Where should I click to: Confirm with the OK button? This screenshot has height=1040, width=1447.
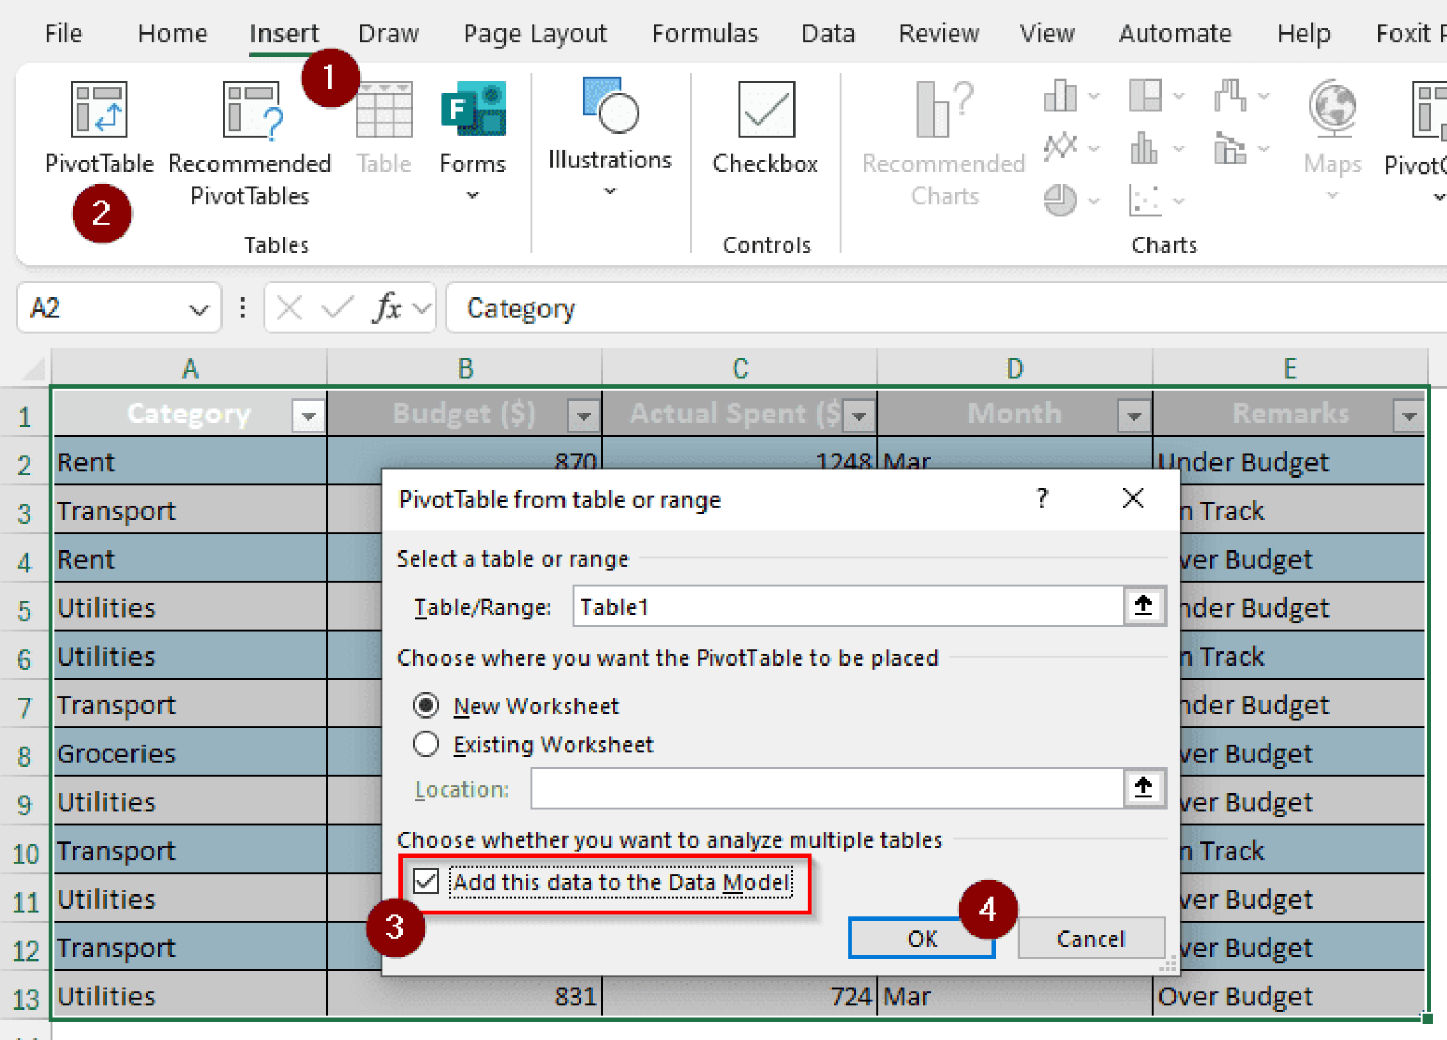point(921,938)
